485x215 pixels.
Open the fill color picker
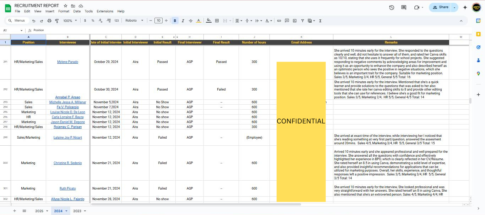point(209,21)
